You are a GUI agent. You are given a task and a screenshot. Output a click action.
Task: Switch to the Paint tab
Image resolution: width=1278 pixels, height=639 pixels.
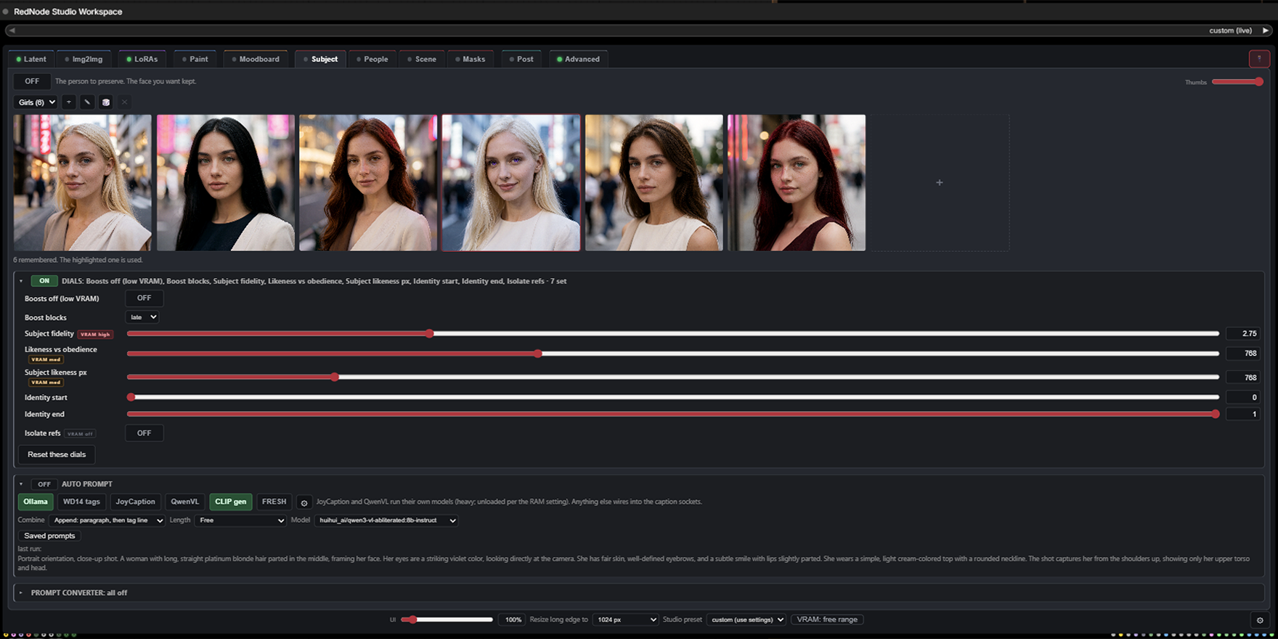coord(195,60)
